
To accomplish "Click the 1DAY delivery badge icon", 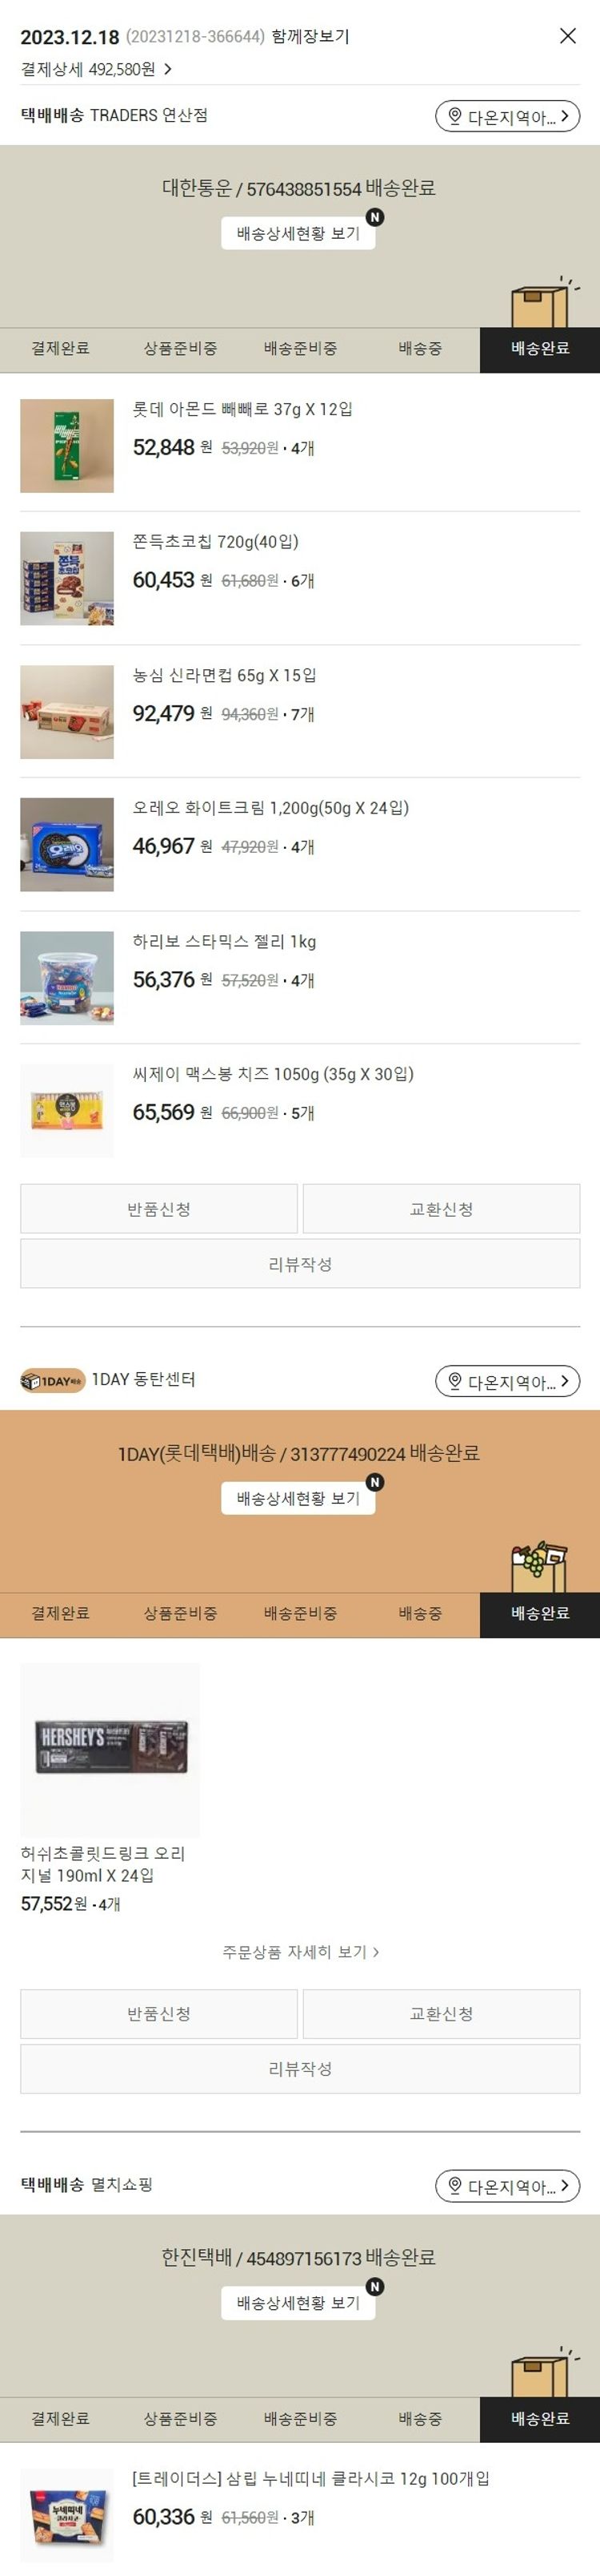I will coord(53,1381).
